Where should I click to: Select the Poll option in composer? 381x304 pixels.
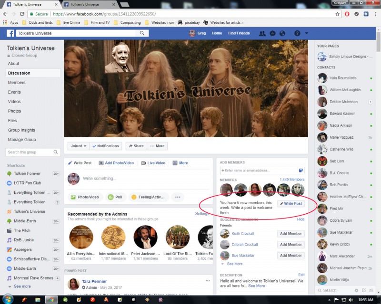[115, 197]
